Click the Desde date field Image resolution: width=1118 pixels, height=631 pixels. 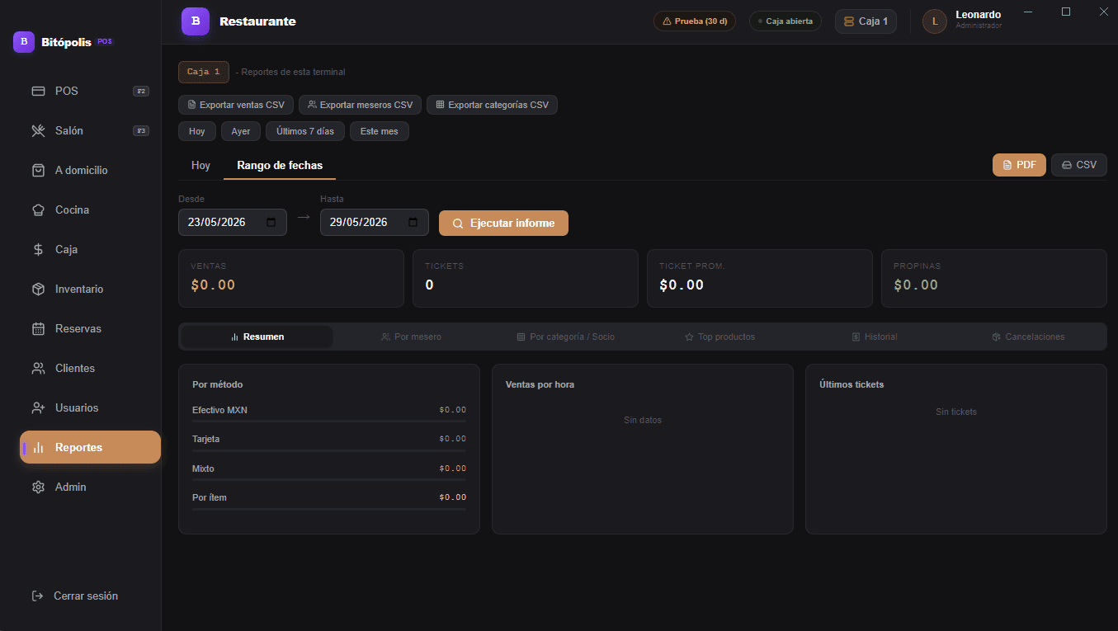pyautogui.click(x=233, y=222)
